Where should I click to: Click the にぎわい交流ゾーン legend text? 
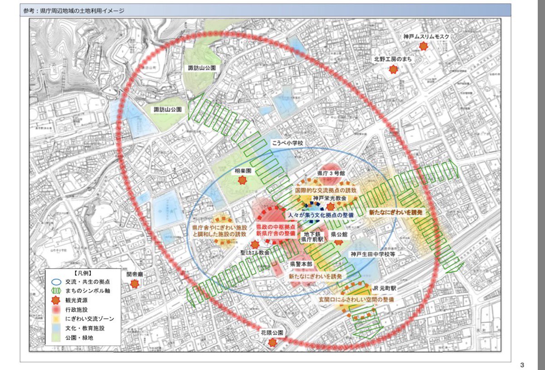pos(90,319)
